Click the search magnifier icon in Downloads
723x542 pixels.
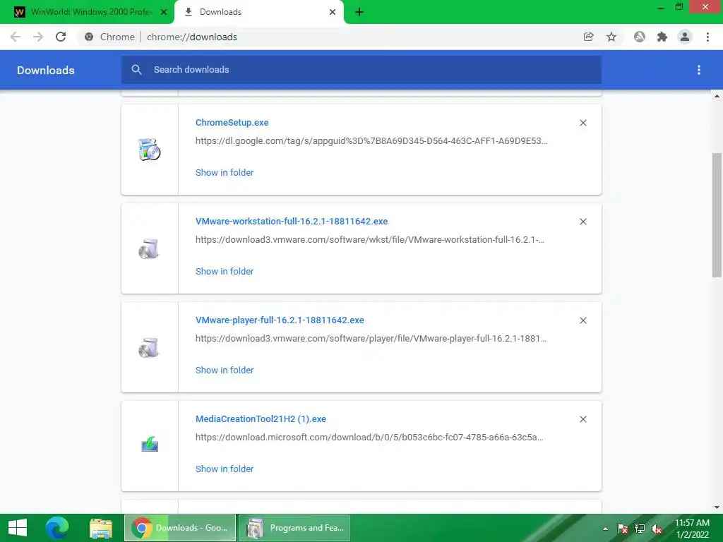coord(136,70)
